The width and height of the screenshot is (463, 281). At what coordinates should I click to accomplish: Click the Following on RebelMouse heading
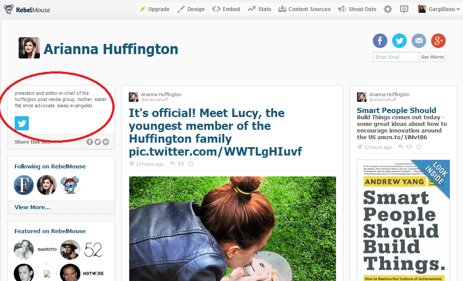click(50, 167)
